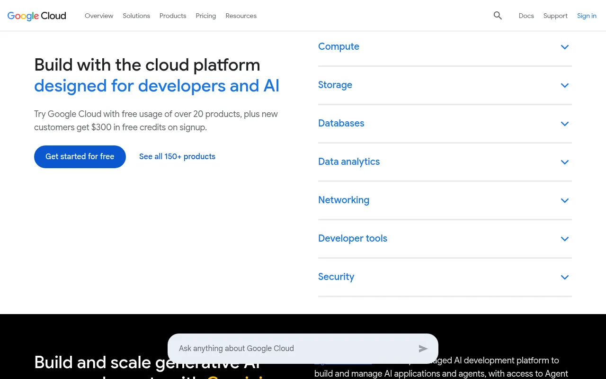606x379 pixels.
Task: Select the Storage section heading
Action: [x=335, y=85]
